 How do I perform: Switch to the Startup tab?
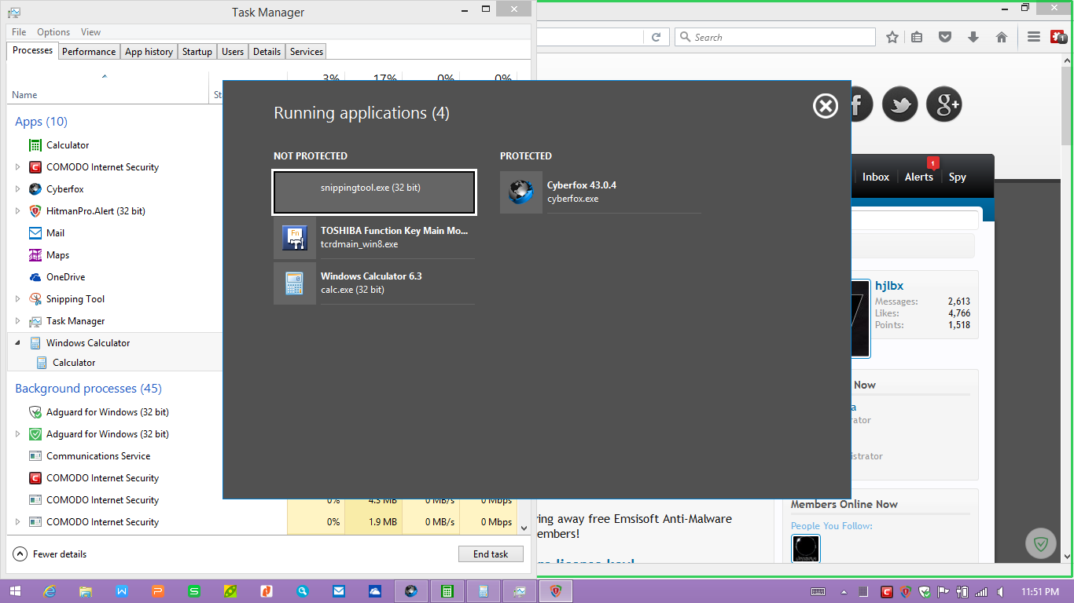pyautogui.click(x=197, y=52)
